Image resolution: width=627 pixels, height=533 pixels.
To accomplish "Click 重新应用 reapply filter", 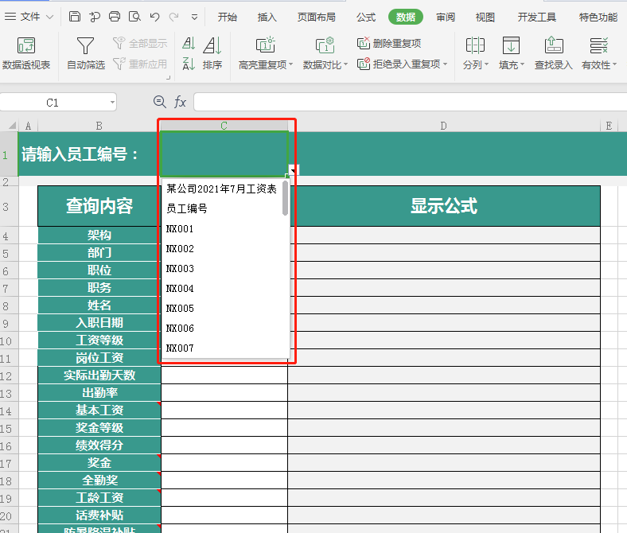I will tap(140, 64).
